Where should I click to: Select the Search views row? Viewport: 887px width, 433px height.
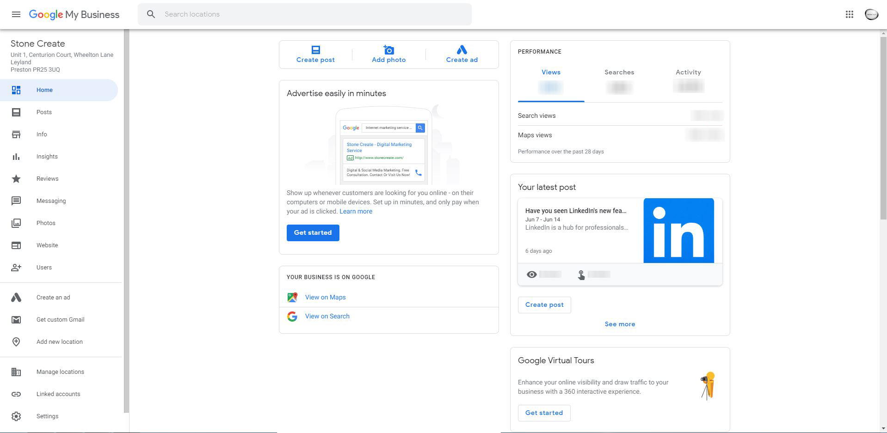pos(620,116)
